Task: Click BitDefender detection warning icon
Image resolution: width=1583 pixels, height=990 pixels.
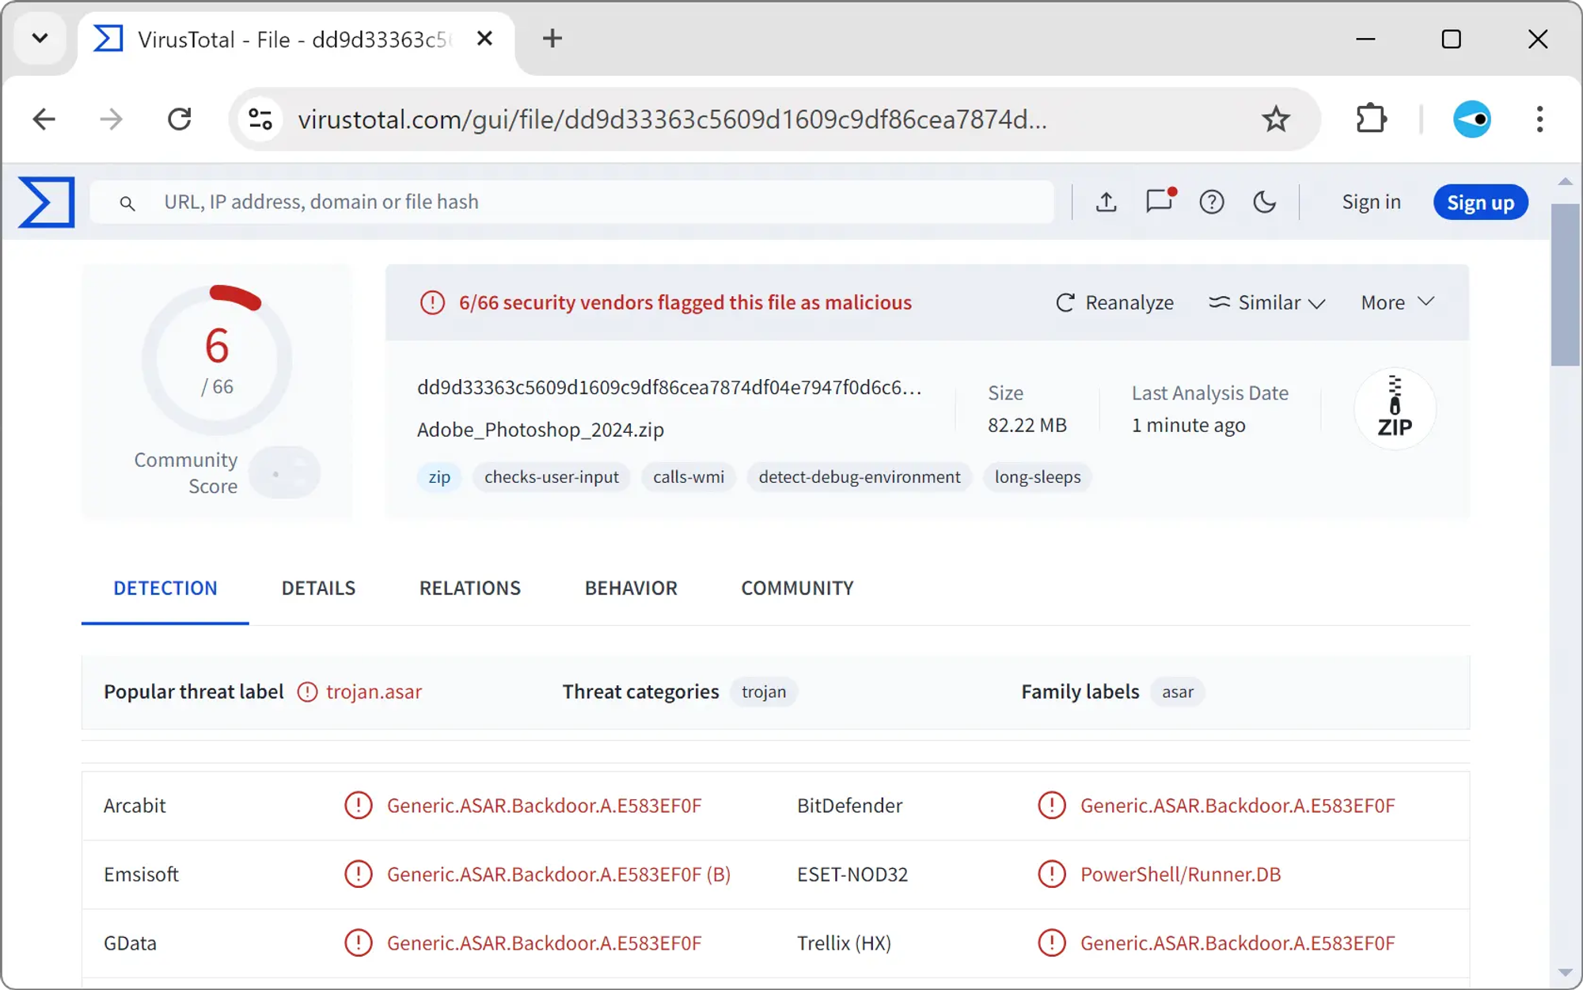Action: (x=1051, y=806)
